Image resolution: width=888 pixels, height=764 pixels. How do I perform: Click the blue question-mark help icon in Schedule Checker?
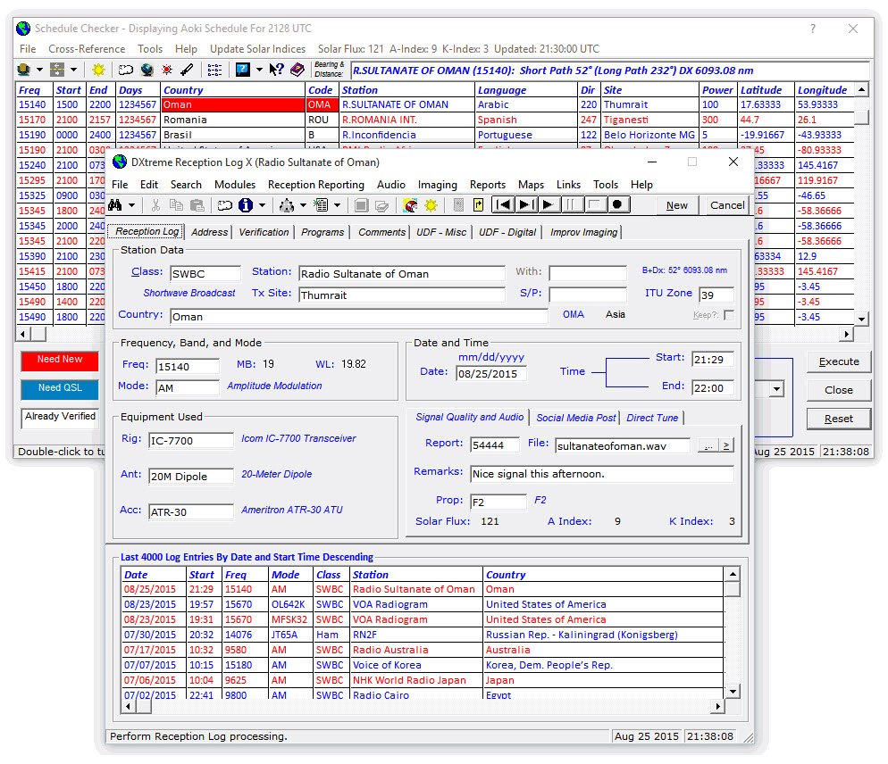tap(242, 70)
